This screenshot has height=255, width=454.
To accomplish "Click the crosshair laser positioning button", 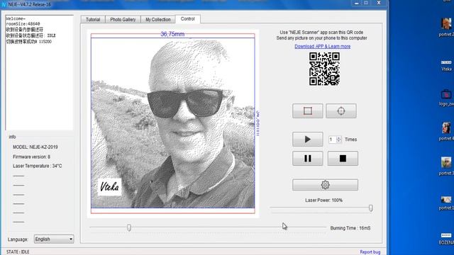I will (341, 110).
